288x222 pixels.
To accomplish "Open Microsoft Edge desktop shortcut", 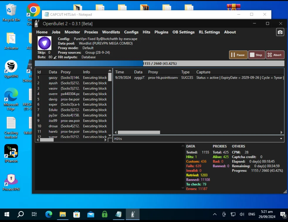I will [11, 99].
